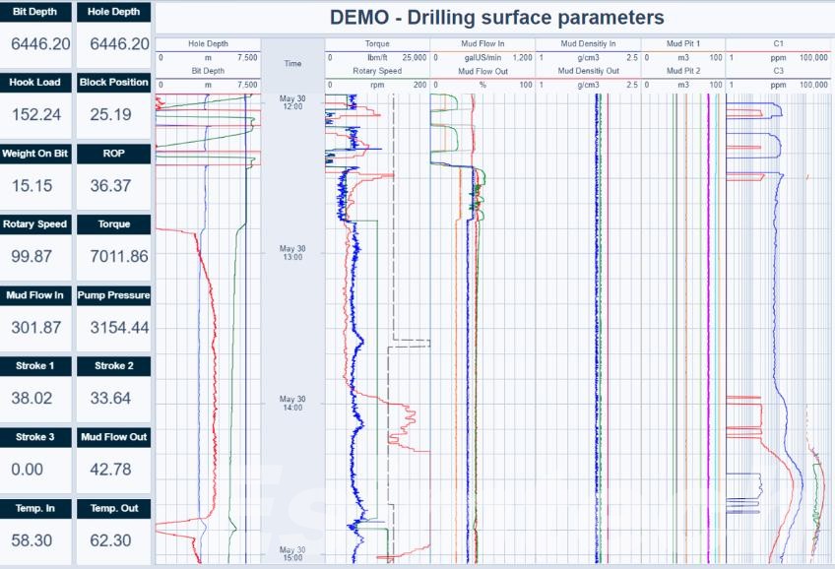This screenshot has width=835, height=569.
Task: Click the DEMO Drilling surface parameters title
Action: click(496, 18)
